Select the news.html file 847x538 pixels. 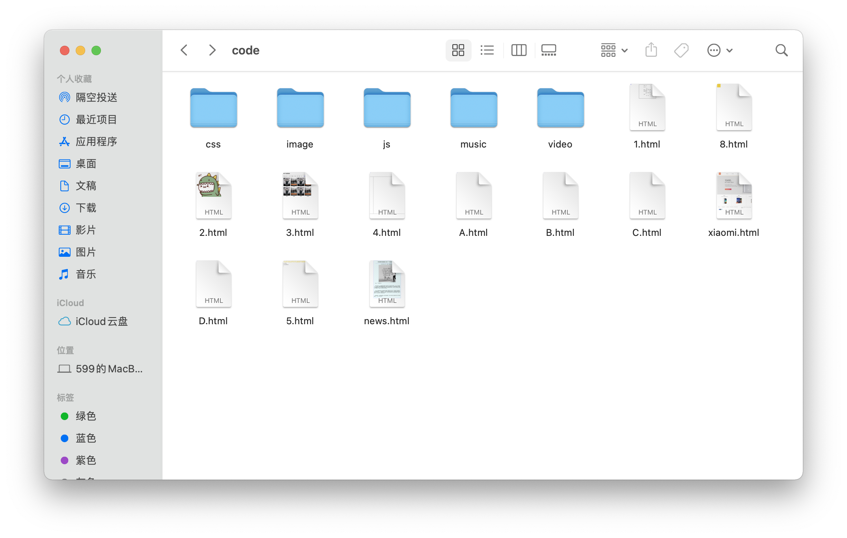(x=387, y=284)
